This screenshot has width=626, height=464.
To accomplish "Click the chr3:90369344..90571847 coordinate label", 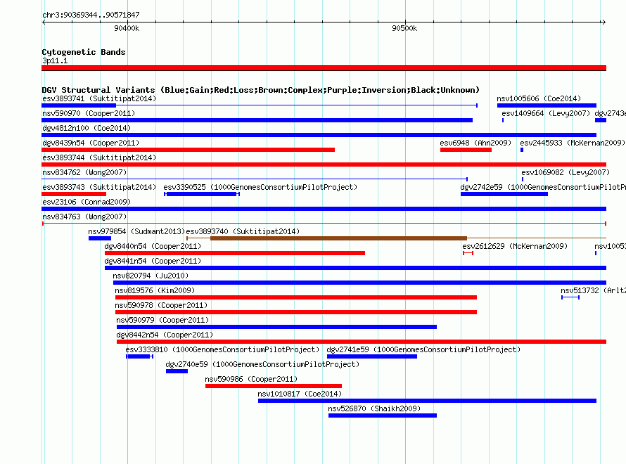I will pos(91,15).
